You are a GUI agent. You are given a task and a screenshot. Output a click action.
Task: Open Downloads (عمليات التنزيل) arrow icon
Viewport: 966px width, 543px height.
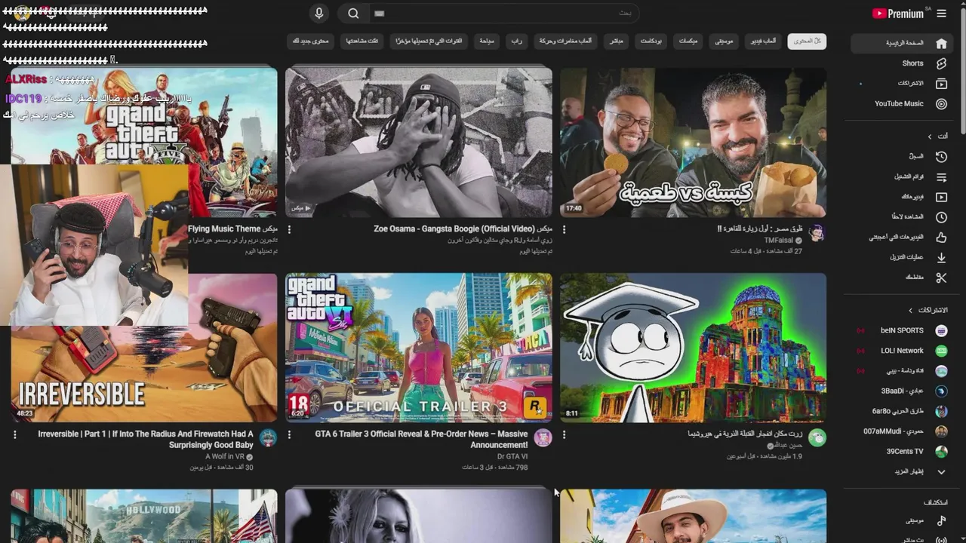941,257
